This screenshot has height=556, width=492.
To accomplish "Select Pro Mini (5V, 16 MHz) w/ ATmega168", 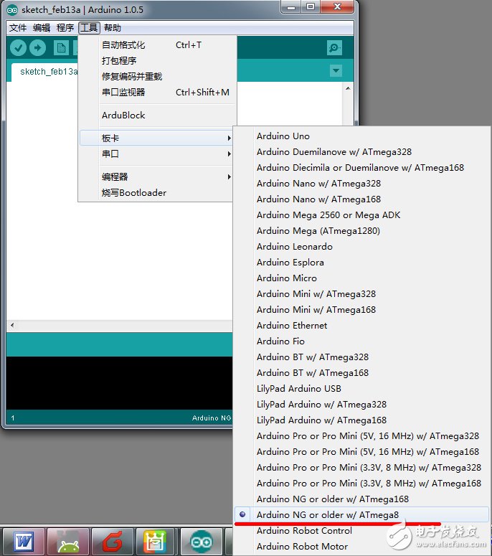I will pyautogui.click(x=361, y=452).
